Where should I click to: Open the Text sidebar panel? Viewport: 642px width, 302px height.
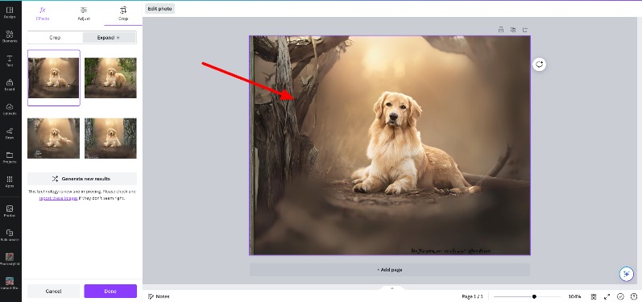point(10,60)
